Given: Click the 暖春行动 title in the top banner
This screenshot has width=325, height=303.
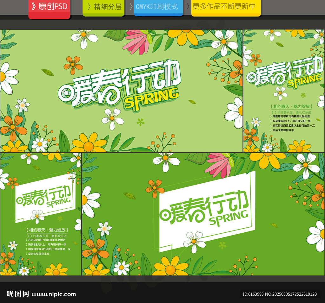Looking at the screenshot, I should [119, 84].
